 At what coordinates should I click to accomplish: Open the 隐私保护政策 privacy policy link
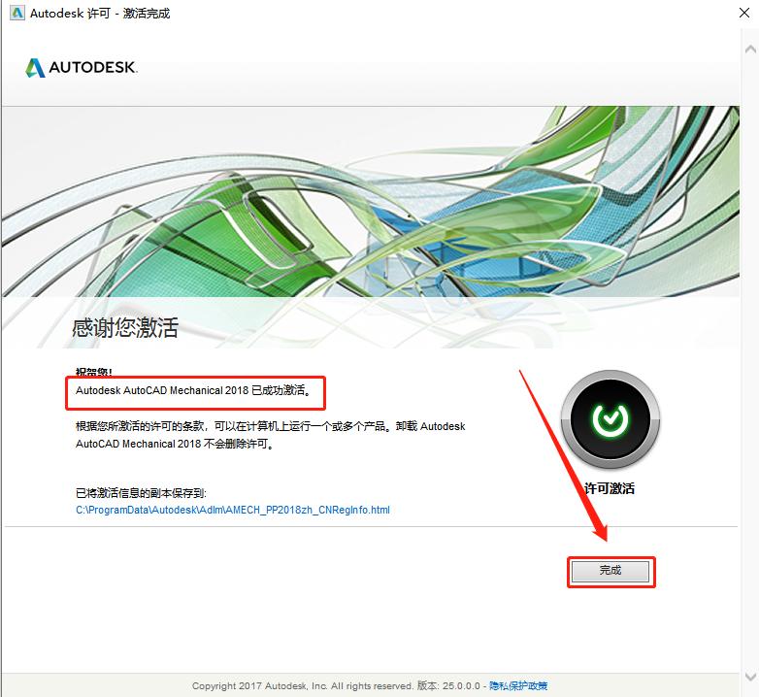click(x=518, y=685)
